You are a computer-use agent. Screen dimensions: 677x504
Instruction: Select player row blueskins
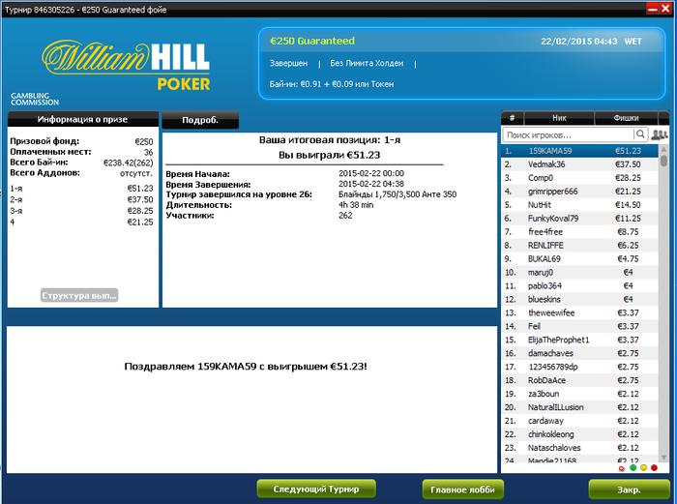point(580,299)
